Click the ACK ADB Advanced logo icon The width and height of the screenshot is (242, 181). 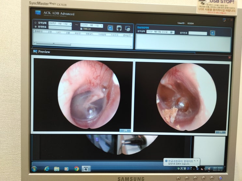tap(38, 13)
